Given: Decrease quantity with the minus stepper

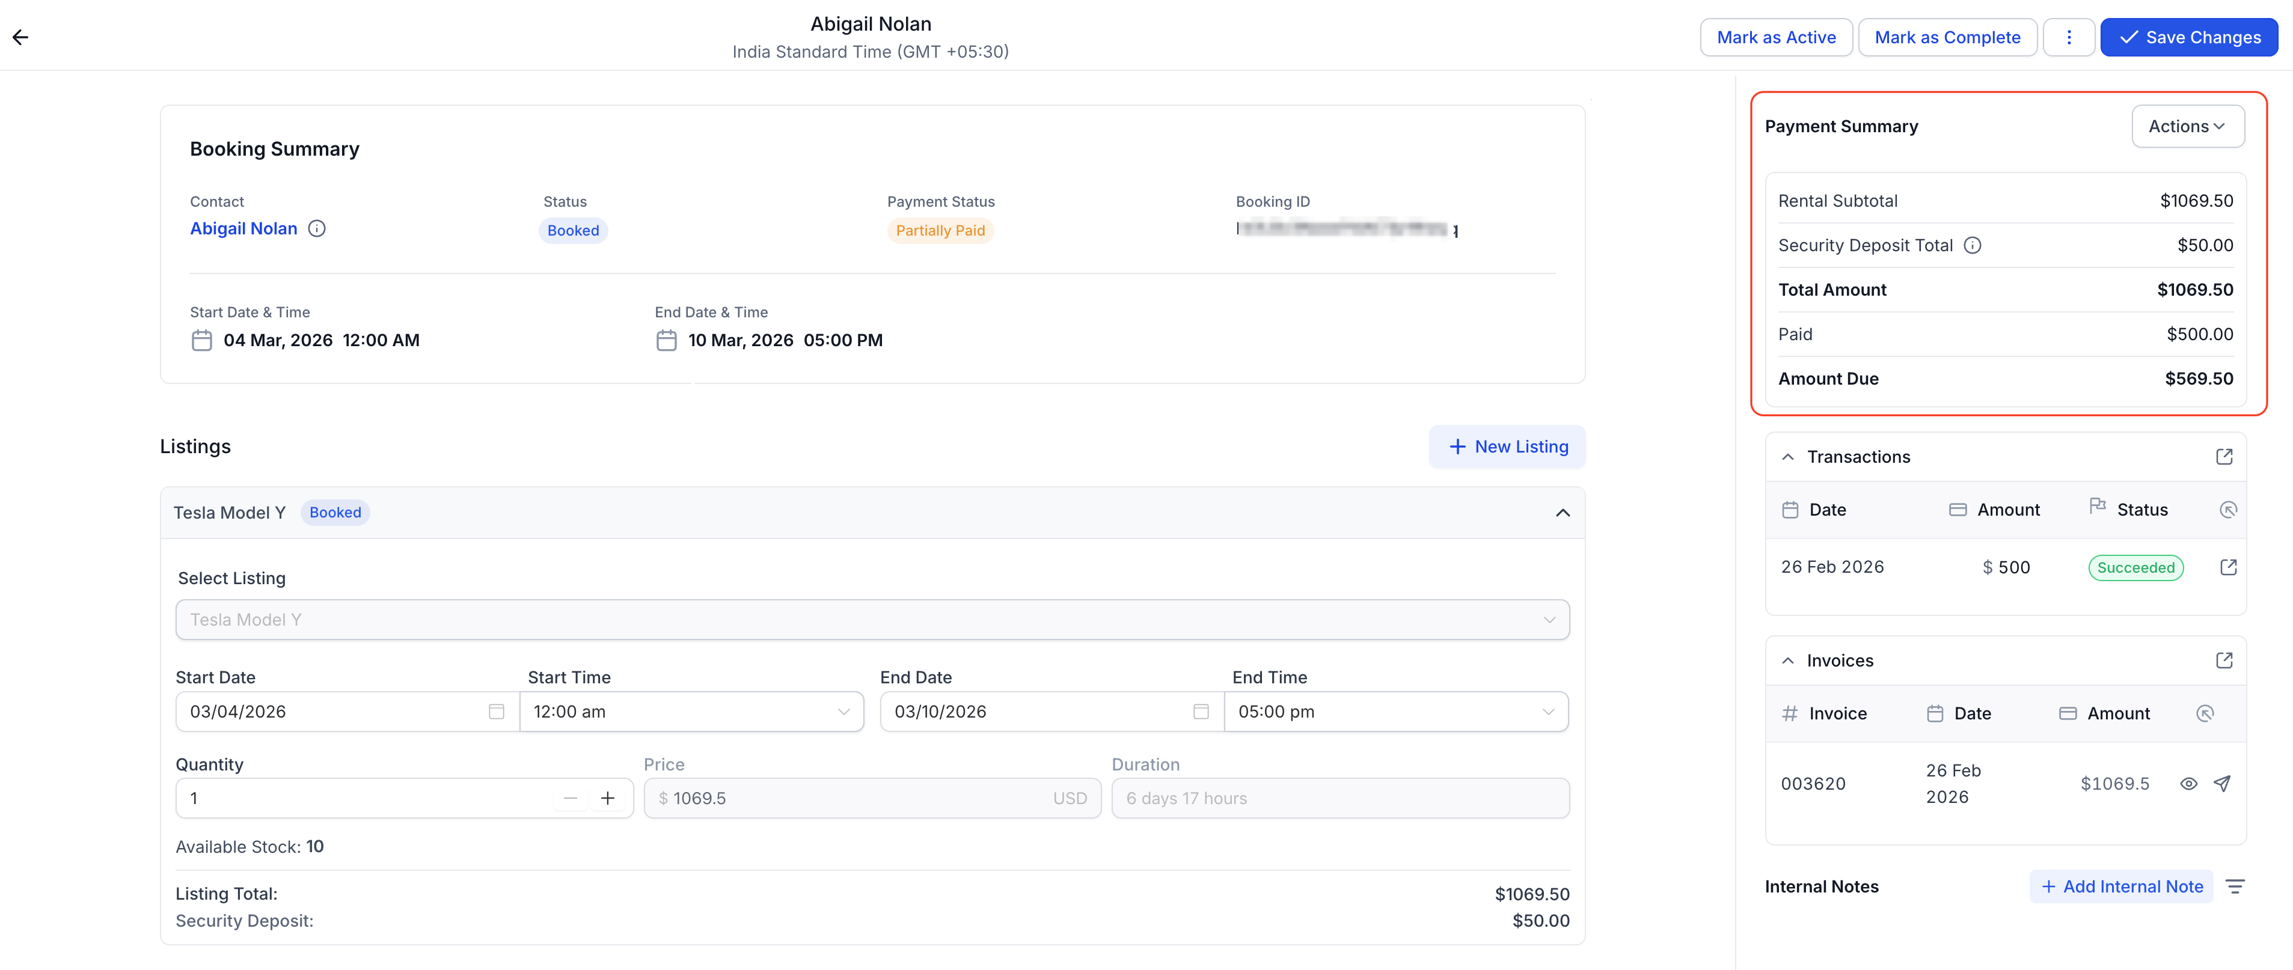Looking at the screenshot, I should pyautogui.click(x=571, y=798).
